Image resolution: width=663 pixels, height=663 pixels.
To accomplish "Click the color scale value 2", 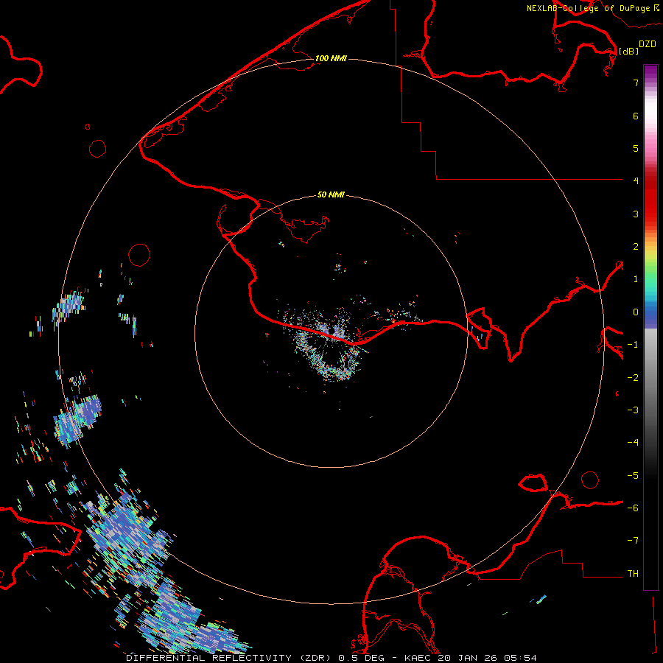I will click(x=636, y=247).
